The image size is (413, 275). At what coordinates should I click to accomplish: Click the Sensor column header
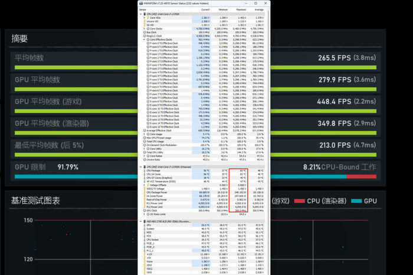click(143, 10)
